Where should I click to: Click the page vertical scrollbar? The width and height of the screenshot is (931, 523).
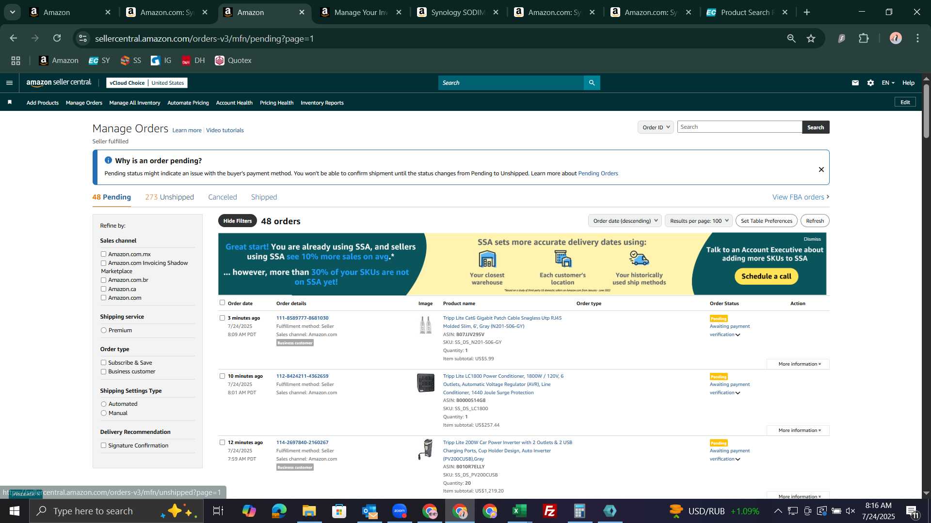926,111
